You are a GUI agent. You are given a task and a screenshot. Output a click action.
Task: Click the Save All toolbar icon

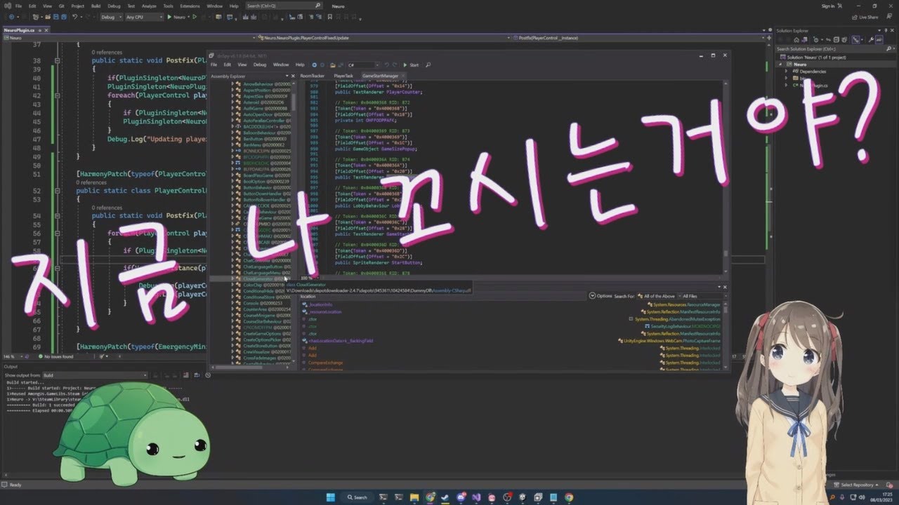(63, 17)
